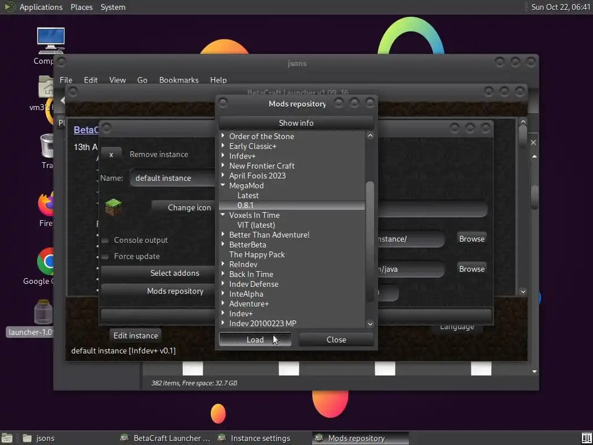Expand the Order of the Stone entry
The width and height of the screenshot is (593, 445).
223,136
